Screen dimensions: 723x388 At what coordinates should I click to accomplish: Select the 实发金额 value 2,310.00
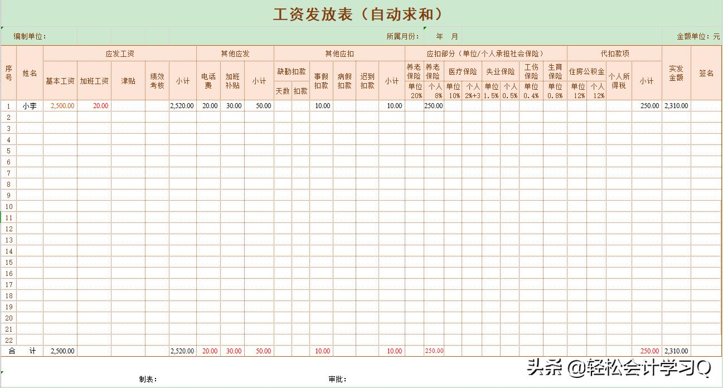click(676, 105)
